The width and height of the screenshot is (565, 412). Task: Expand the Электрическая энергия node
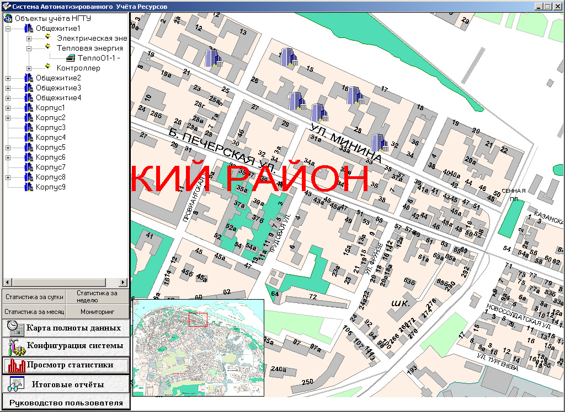pos(29,39)
